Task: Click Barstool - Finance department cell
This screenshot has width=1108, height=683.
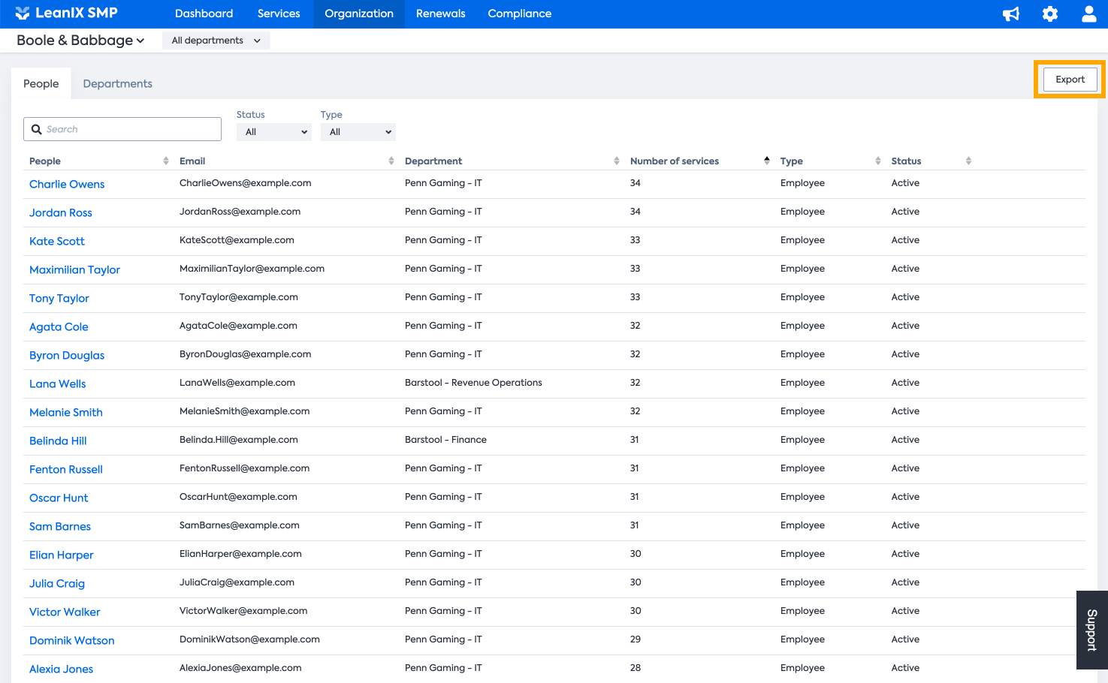Action: 445,440
